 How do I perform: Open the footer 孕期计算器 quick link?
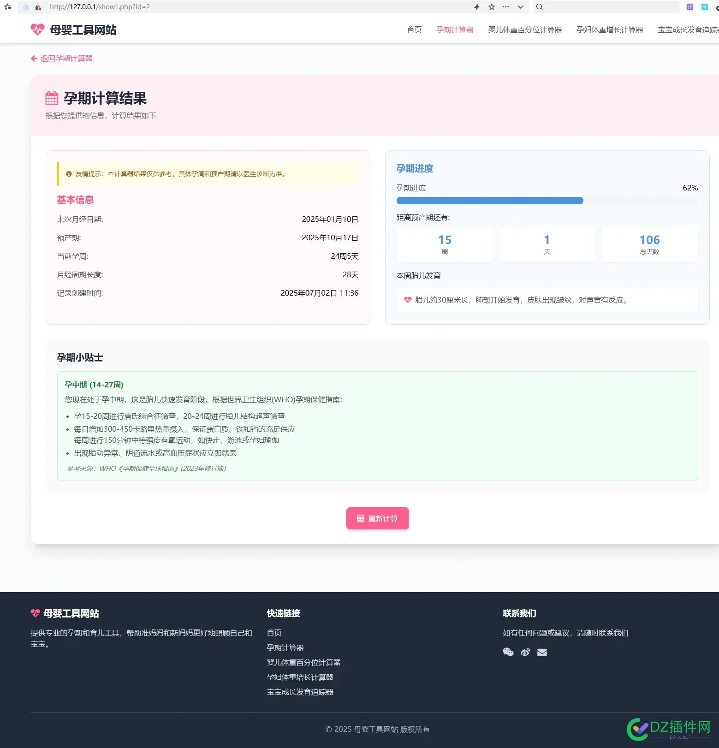[x=285, y=647]
